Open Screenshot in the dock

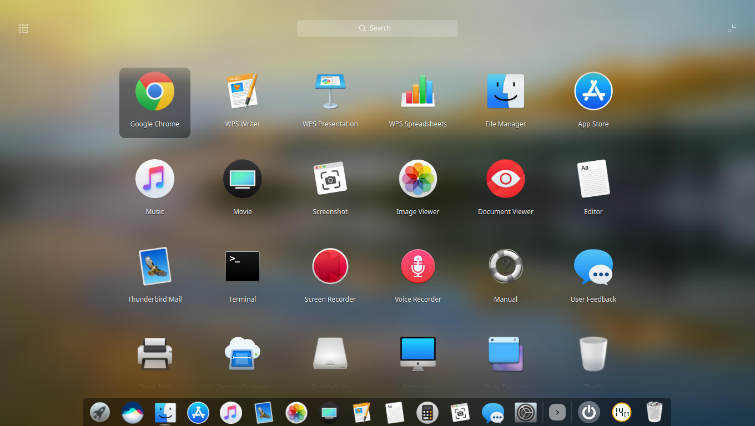pyautogui.click(x=460, y=413)
